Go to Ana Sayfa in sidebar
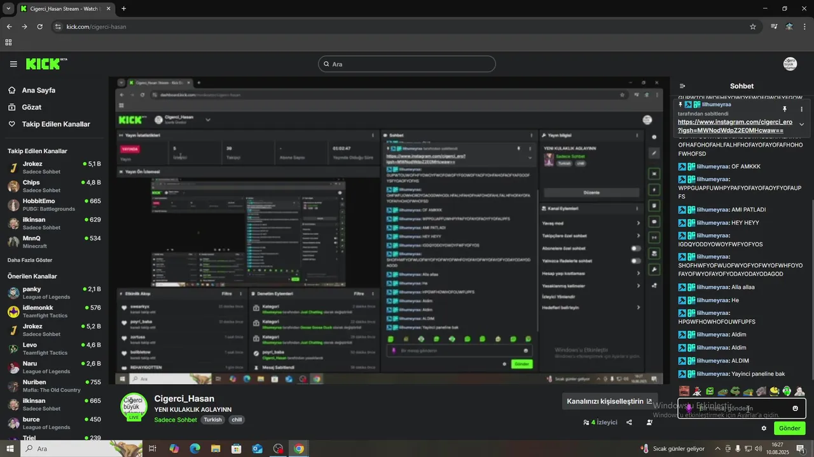 (39, 90)
